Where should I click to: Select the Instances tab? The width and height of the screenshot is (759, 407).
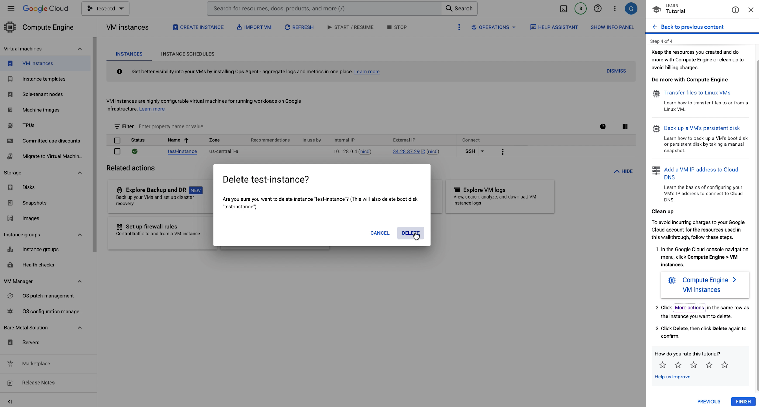coord(129,54)
